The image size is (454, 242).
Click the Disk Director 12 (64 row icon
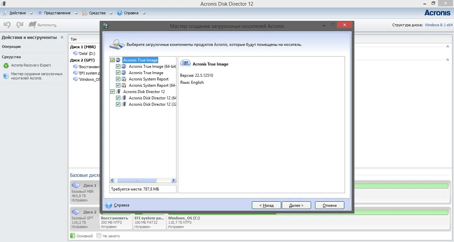[124, 98]
